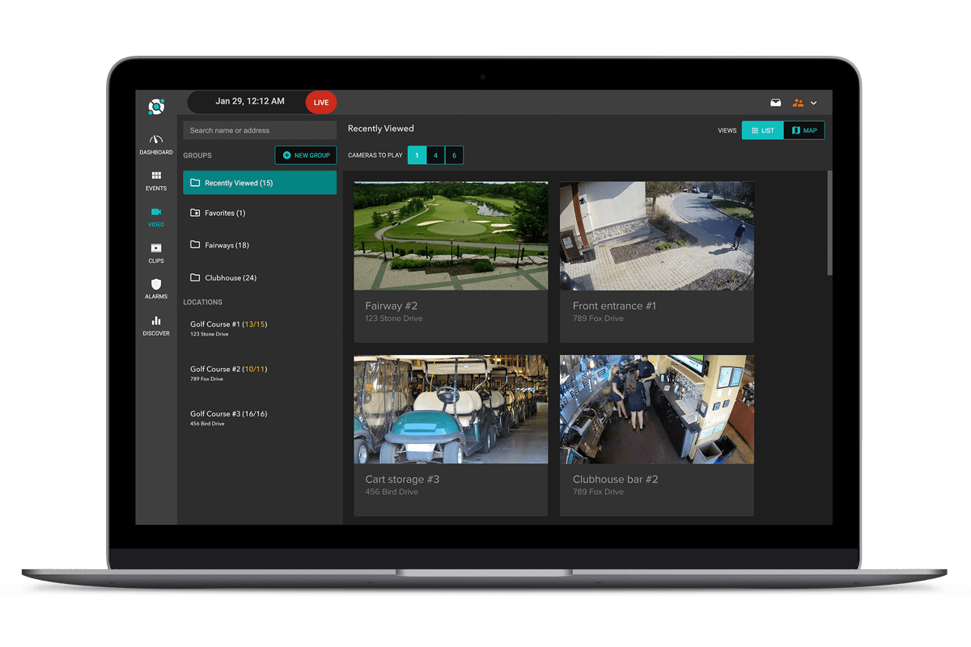
Task: Click the Search name or address field
Action: [x=259, y=130]
